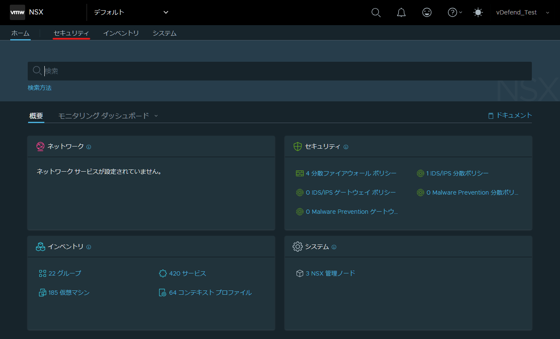Show info for システム card
Viewport: 560px width, 339px height.
click(x=334, y=247)
